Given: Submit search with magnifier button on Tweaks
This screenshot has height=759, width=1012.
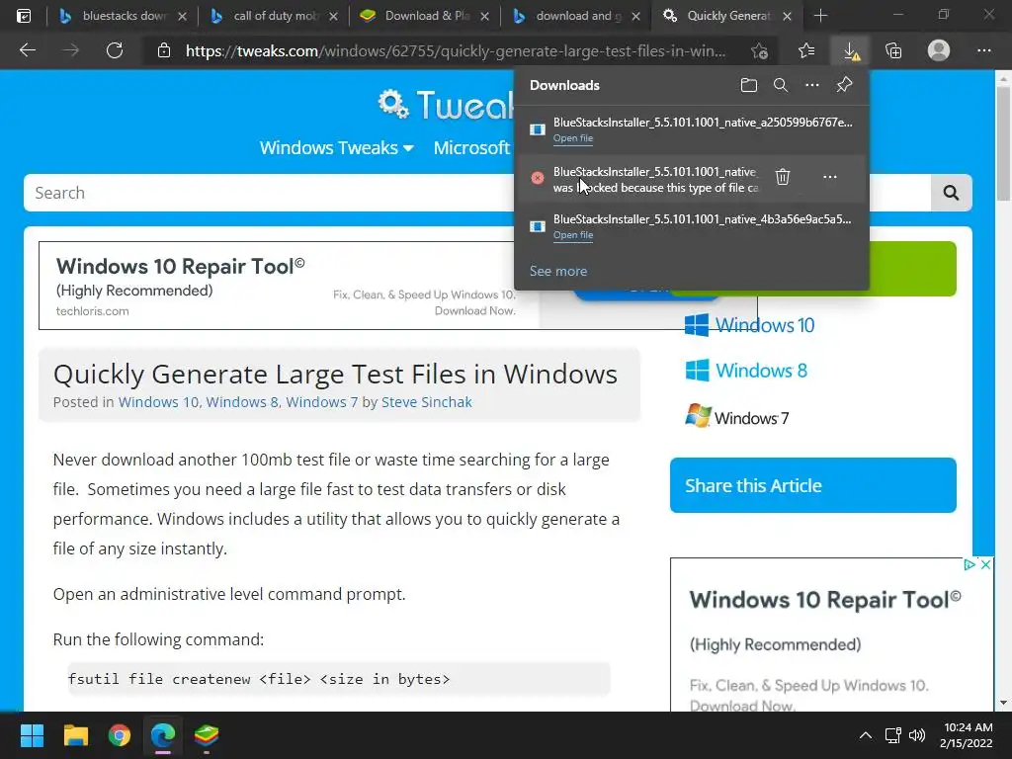Looking at the screenshot, I should [951, 193].
